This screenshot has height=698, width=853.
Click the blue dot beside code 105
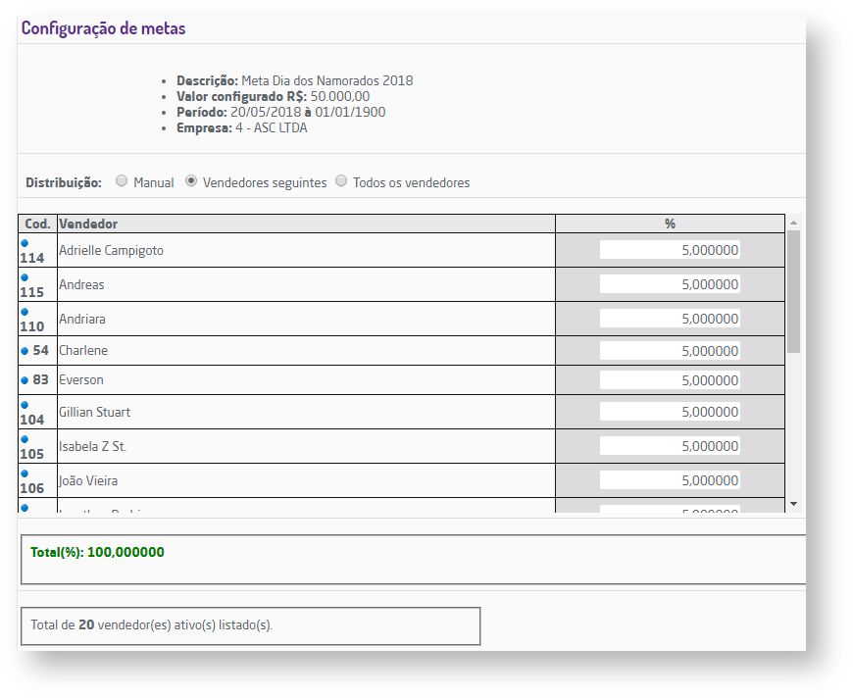pyautogui.click(x=25, y=439)
